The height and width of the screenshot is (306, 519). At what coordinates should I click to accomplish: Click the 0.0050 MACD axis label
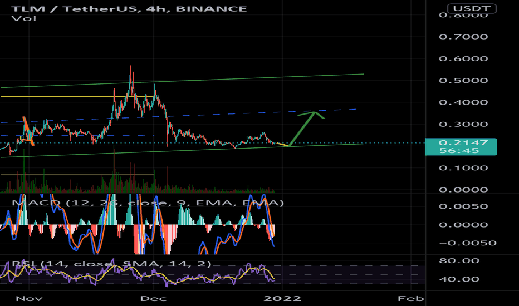coord(463,206)
